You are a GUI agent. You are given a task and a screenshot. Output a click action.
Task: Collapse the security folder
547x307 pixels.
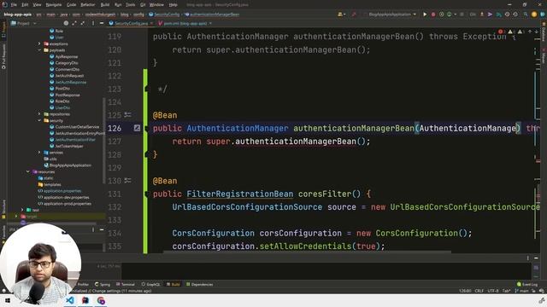click(39, 120)
